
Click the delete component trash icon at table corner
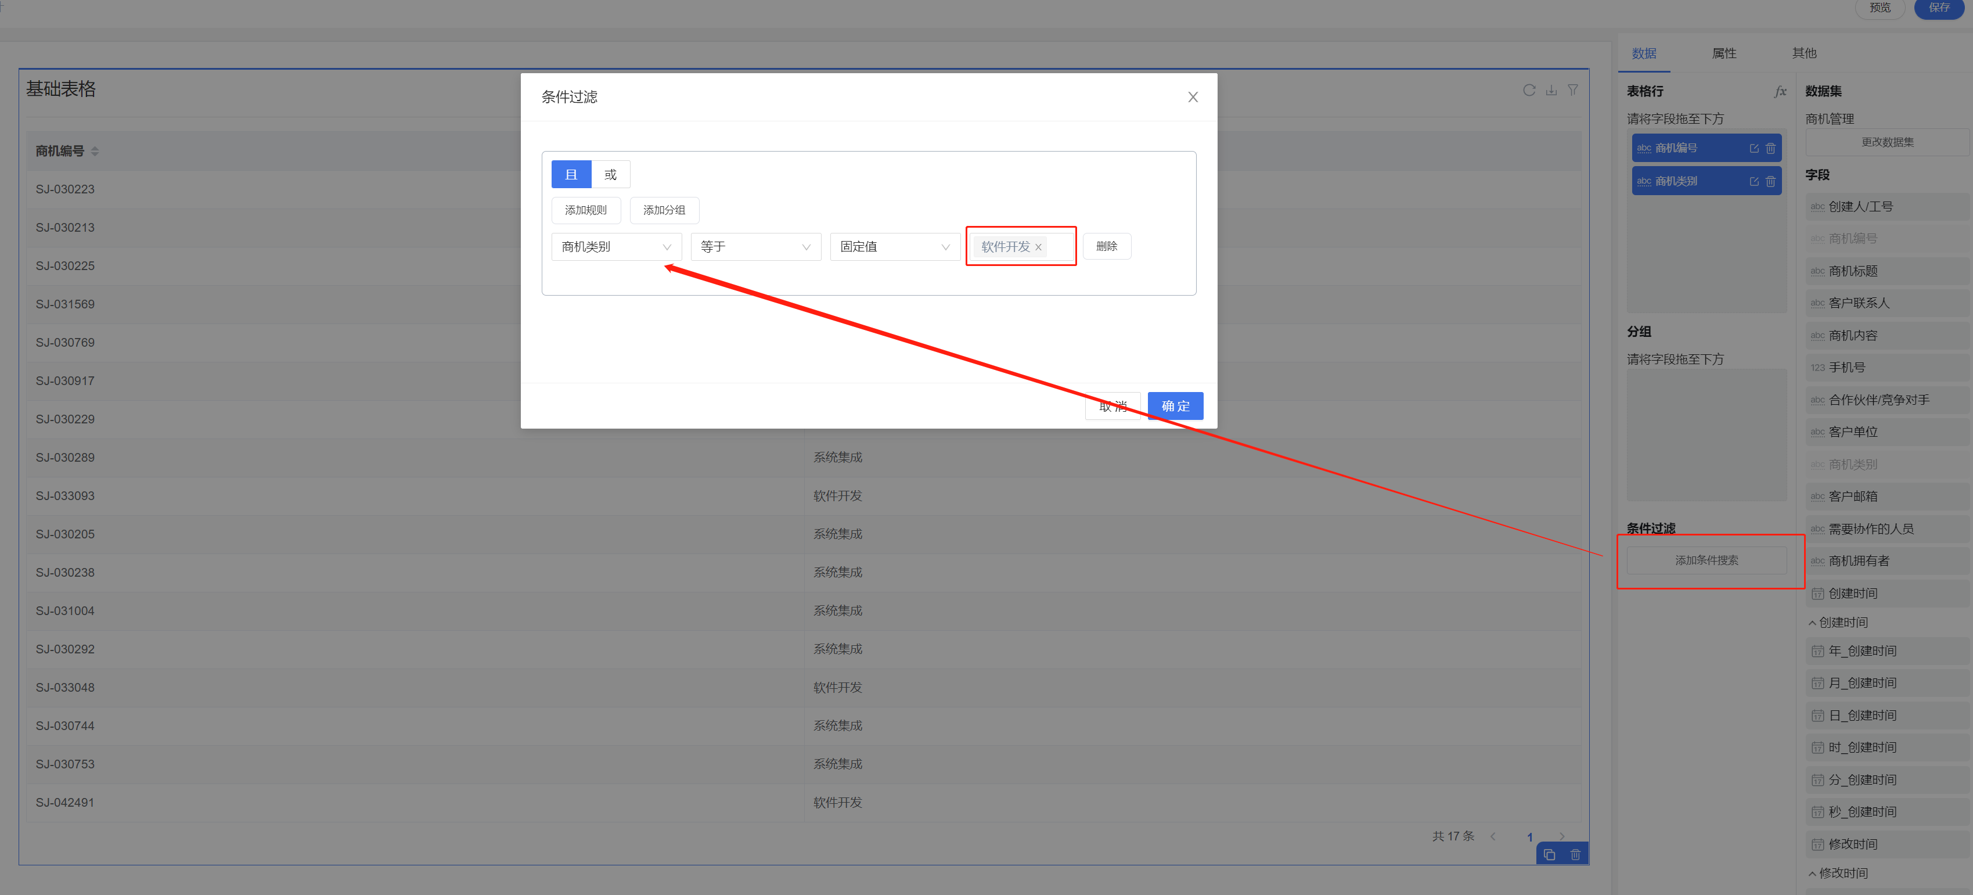(1575, 854)
